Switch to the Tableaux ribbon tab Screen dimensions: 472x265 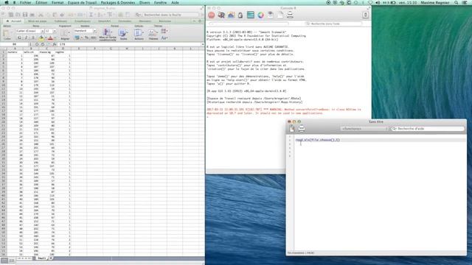60,21
